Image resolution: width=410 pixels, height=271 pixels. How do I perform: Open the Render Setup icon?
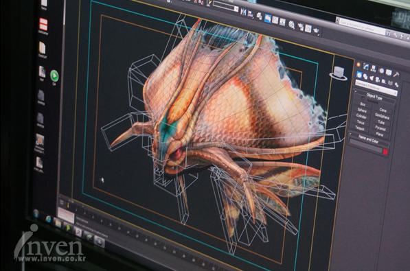point(301,27)
